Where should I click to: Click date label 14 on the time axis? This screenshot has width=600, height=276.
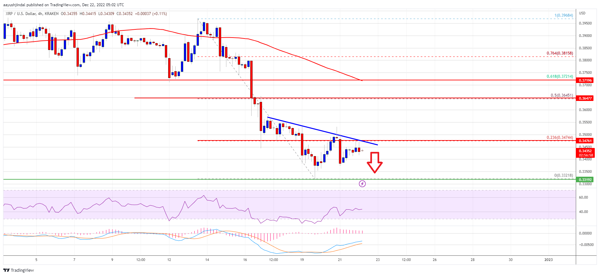point(207,260)
